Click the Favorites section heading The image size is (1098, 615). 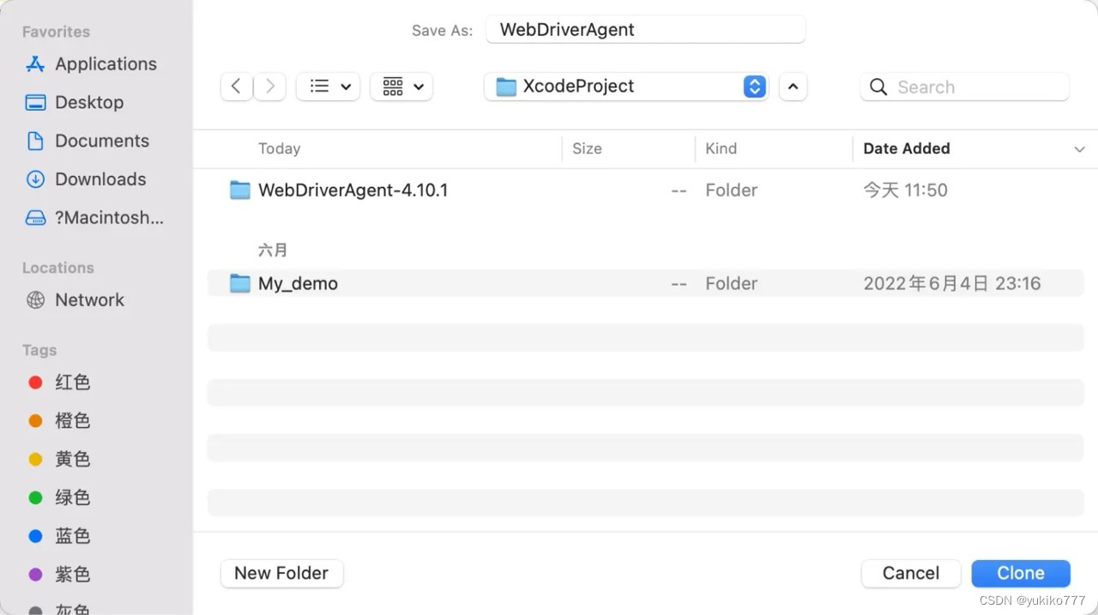click(56, 32)
